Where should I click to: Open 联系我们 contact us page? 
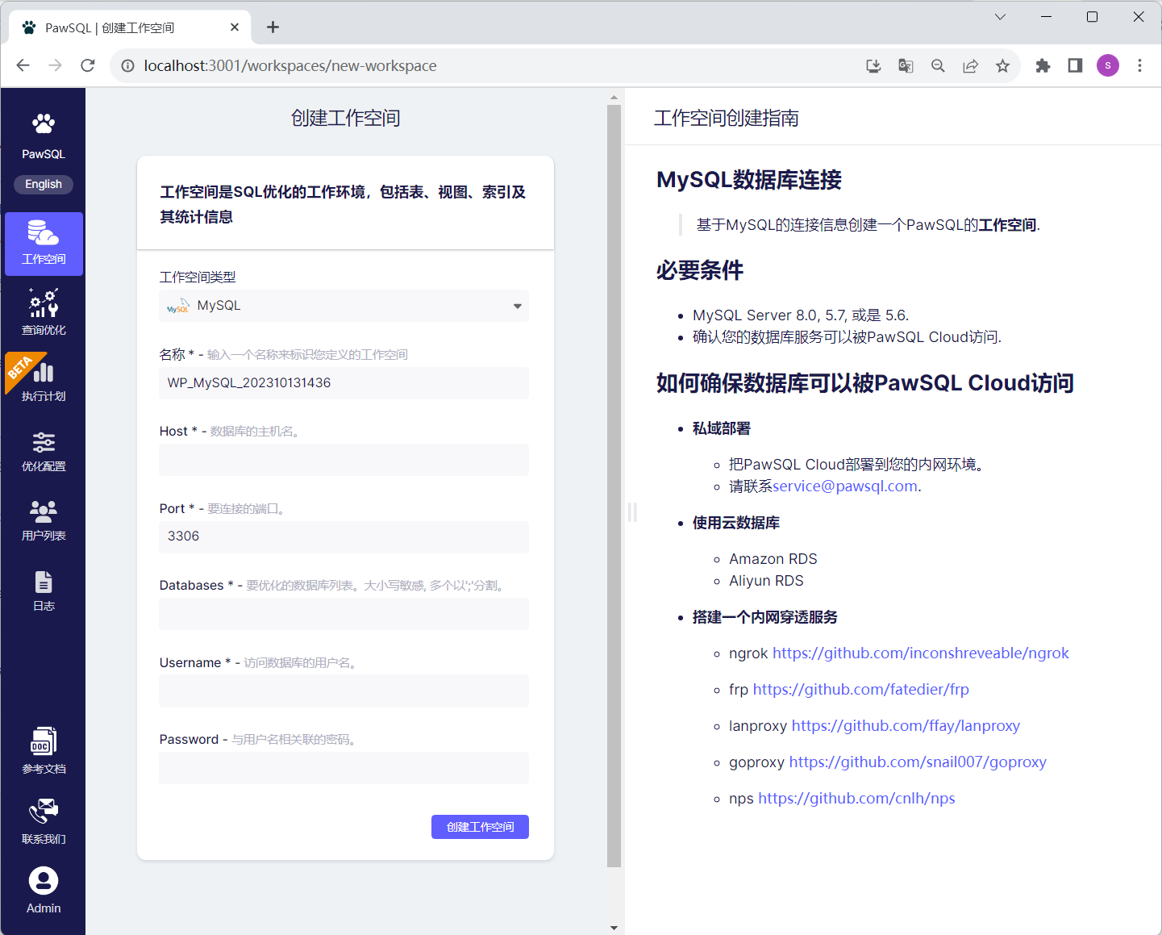[x=44, y=820]
